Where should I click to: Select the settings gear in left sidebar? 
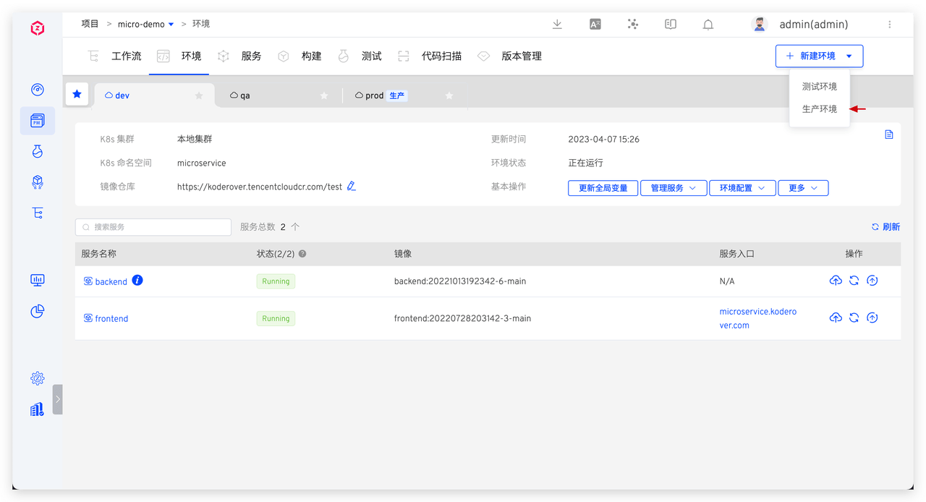pyautogui.click(x=37, y=378)
